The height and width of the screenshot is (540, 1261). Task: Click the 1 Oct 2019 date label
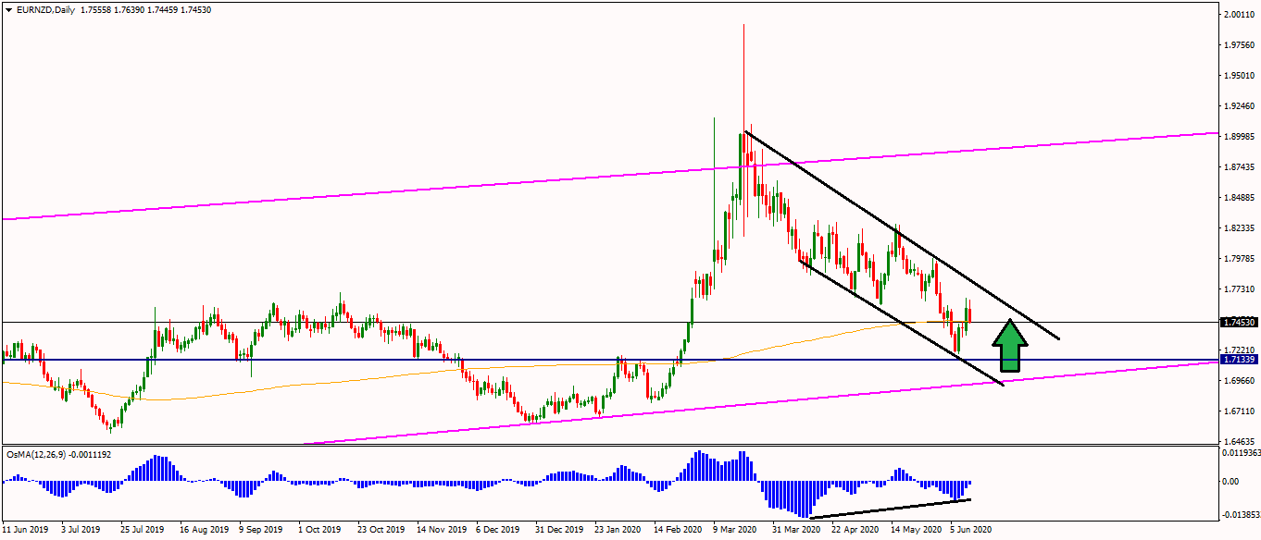coord(320,530)
